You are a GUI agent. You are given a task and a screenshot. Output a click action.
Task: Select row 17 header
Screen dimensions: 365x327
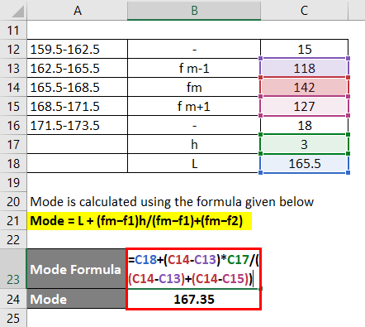point(13,144)
